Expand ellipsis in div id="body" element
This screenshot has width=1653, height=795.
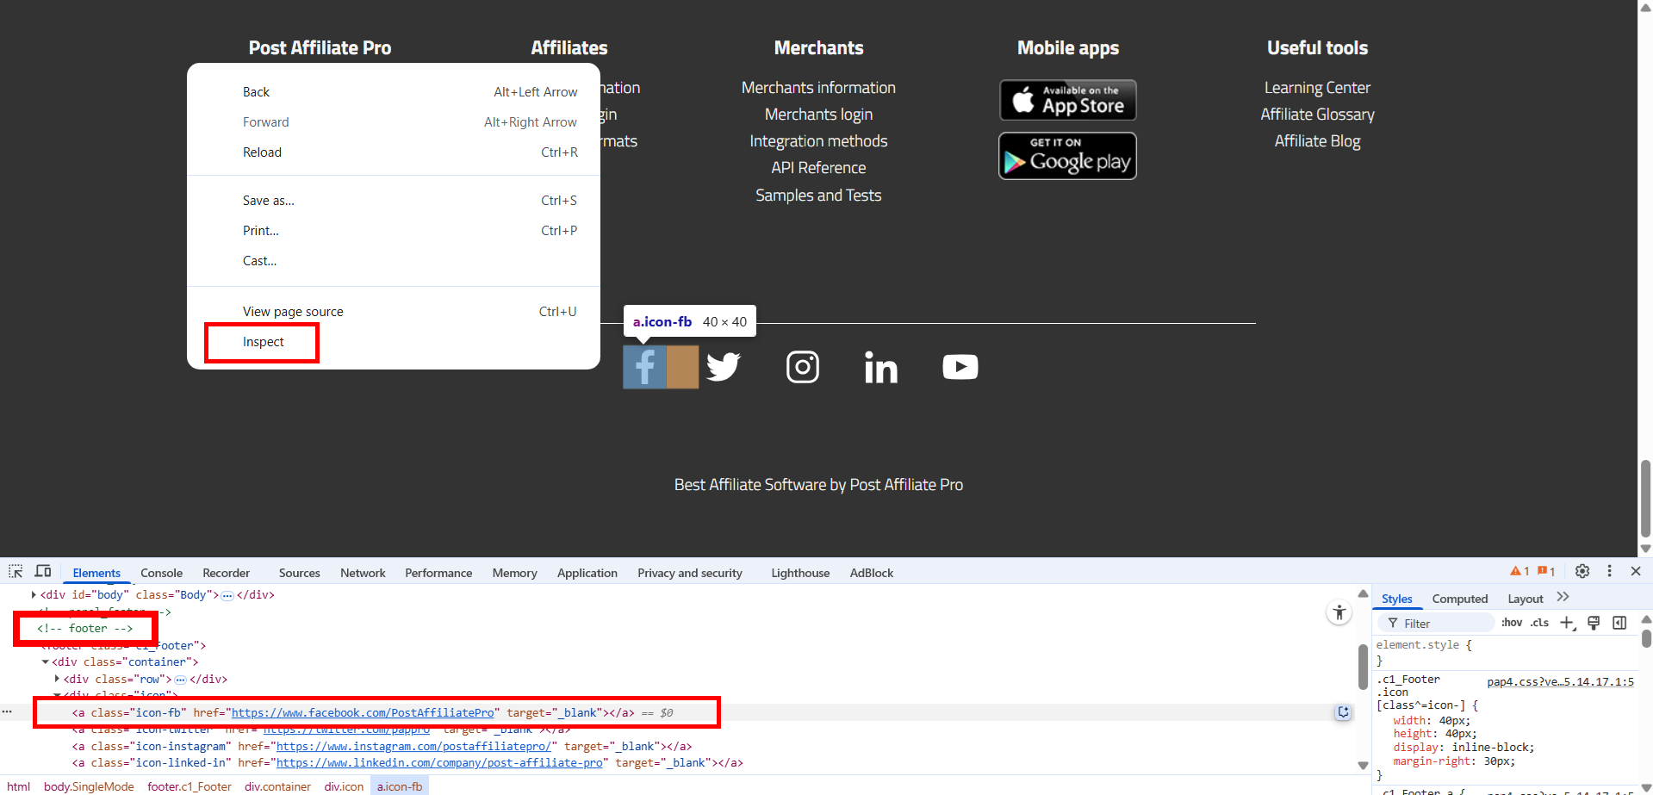click(227, 595)
